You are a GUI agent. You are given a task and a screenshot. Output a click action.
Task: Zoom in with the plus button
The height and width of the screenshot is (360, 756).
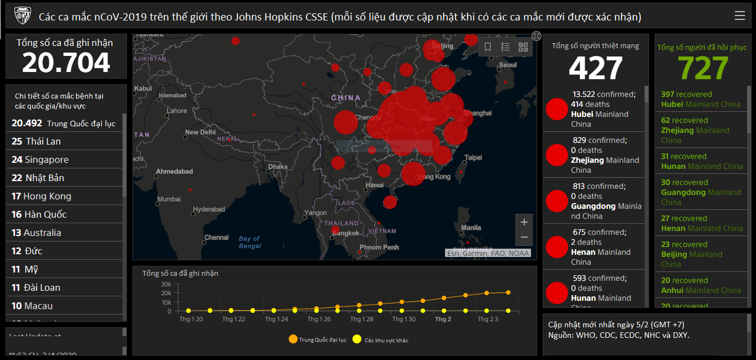(524, 222)
